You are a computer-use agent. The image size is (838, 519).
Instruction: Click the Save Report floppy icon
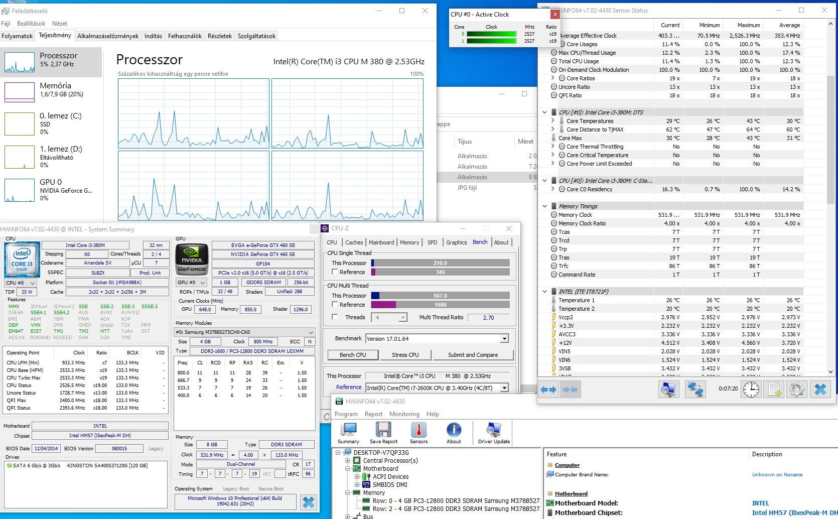(x=383, y=433)
